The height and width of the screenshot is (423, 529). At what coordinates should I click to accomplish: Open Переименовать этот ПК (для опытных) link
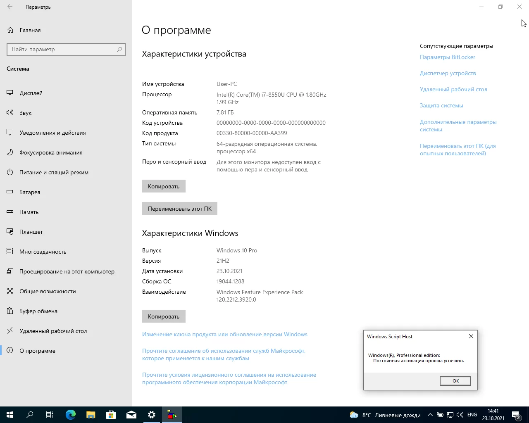click(458, 150)
